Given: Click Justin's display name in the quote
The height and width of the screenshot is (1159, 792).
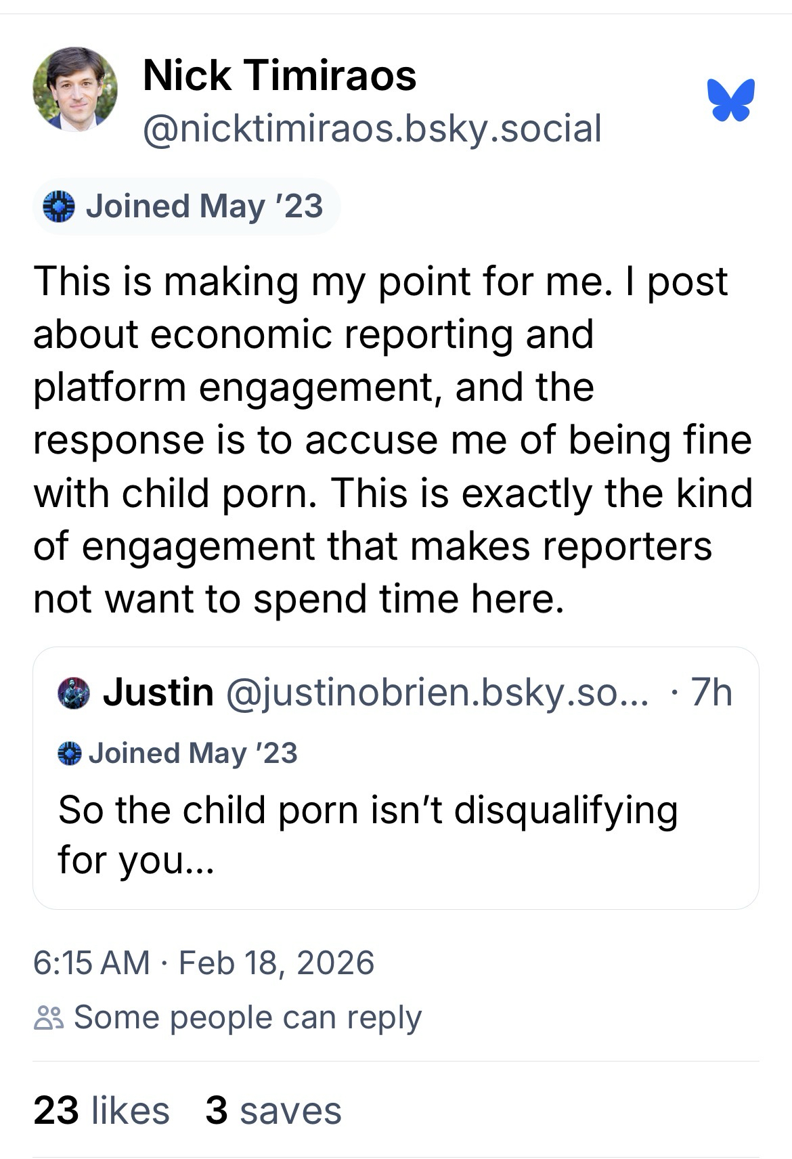Looking at the screenshot, I should 158,693.
